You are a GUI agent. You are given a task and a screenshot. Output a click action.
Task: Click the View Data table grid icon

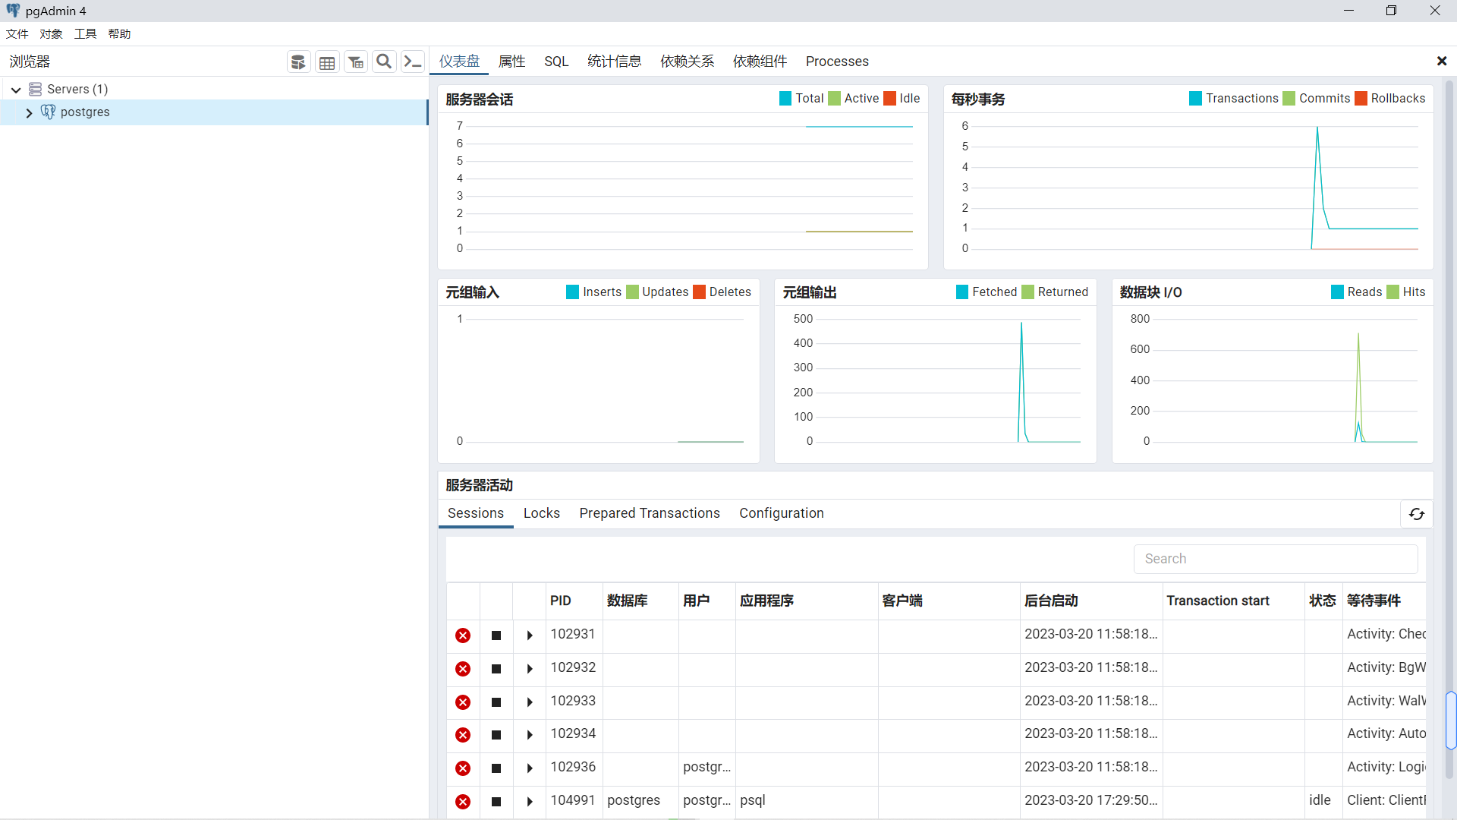point(326,61)
